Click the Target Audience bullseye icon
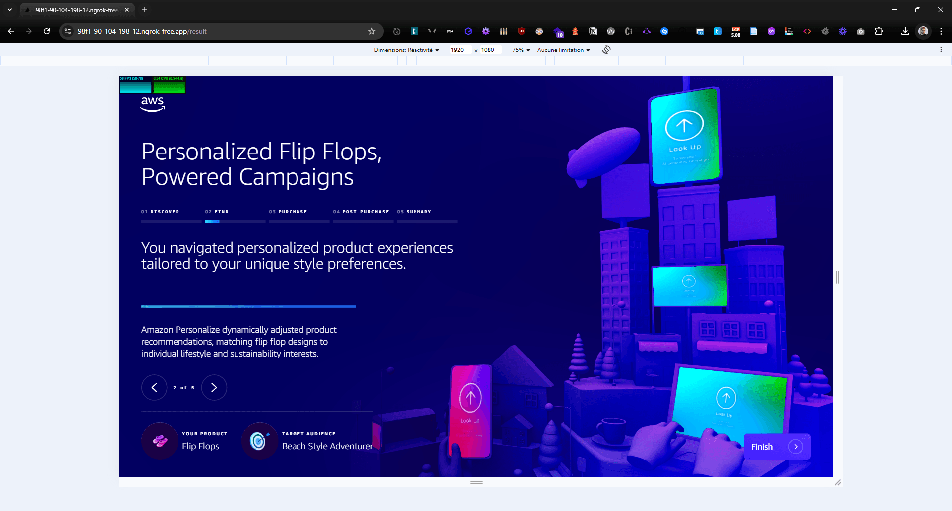This screenshot has height=511, width=952. 258,441
